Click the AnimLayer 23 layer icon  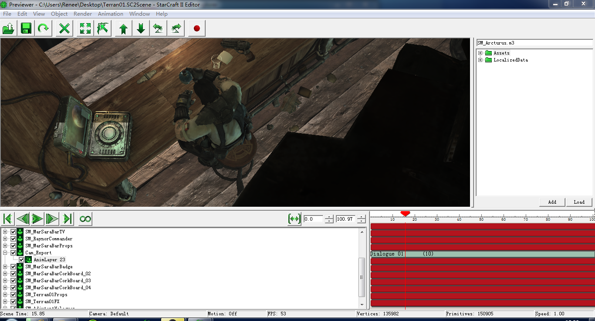pyautogui.click(x=28, y=260)
